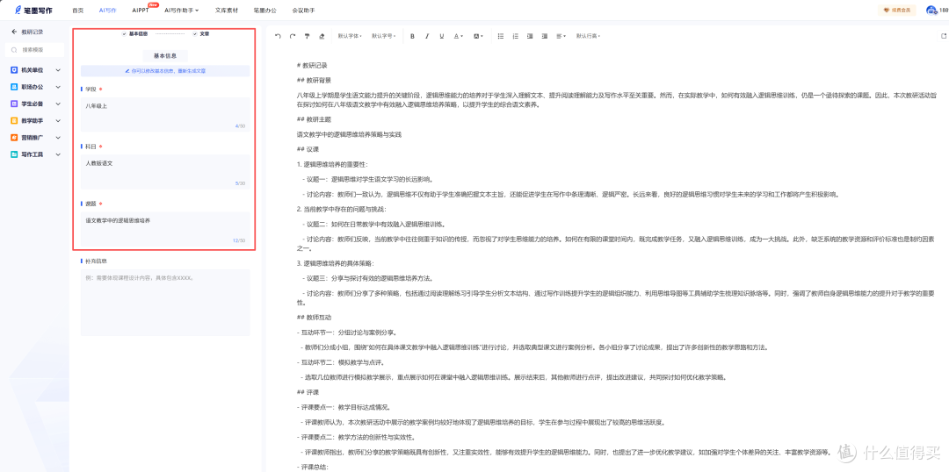Click the line '语文教学中的逻辑思维培养策略与实践'
Screen dimensions: 949x472
349,134
